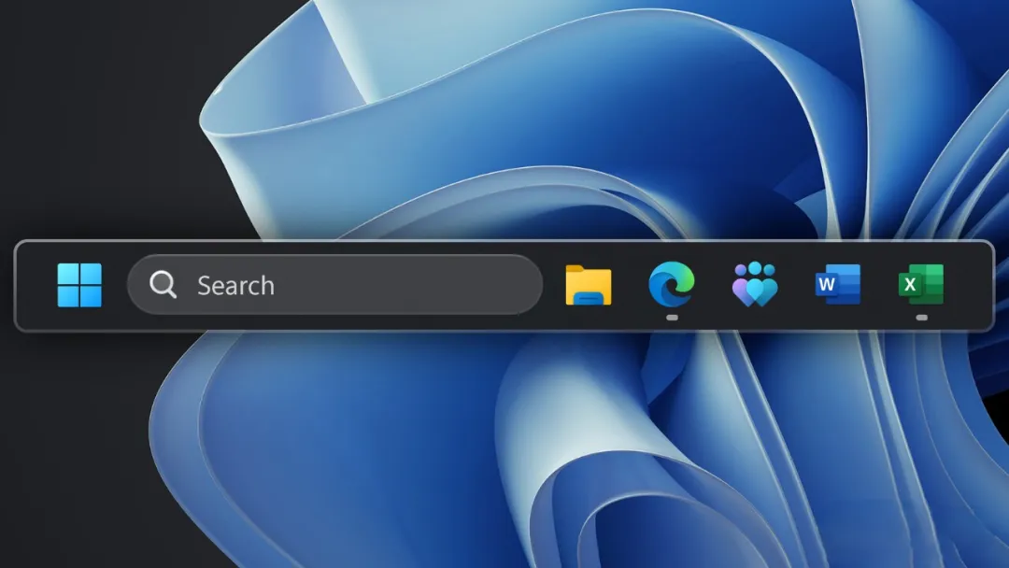
Task: Click the yellow folder icon
Action: [x=587, y=284]
